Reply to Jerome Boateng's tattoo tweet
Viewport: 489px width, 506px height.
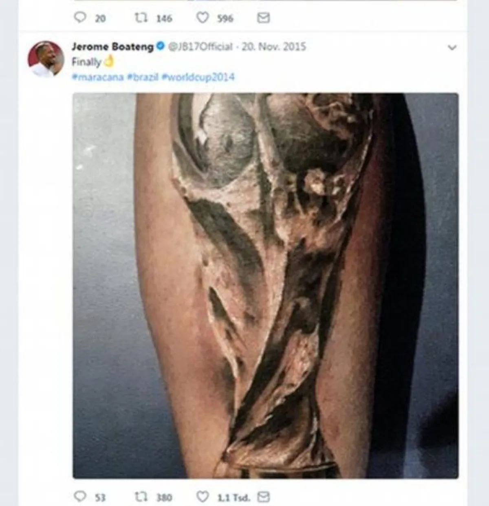[80, 496]
